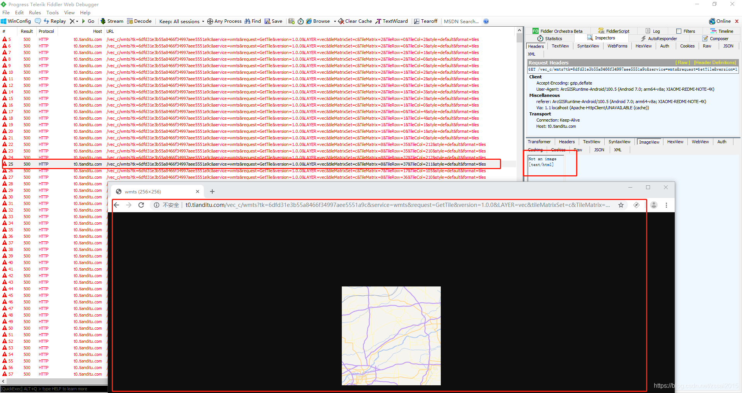Viewport: 742px width, 393px height.
Task: Click the browser extension icon beside the star
Action: [x=636, y=205]
